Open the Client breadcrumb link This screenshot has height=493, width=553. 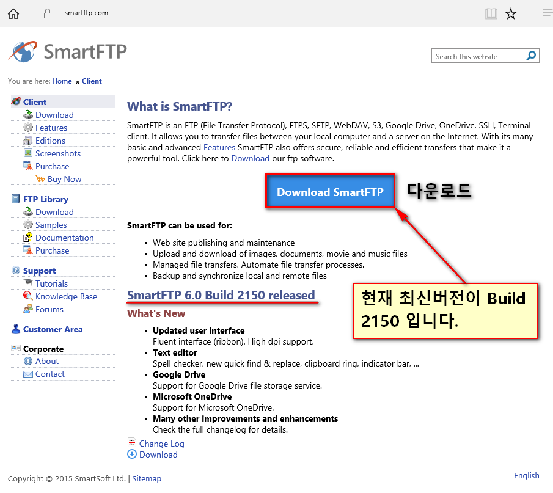92,81
